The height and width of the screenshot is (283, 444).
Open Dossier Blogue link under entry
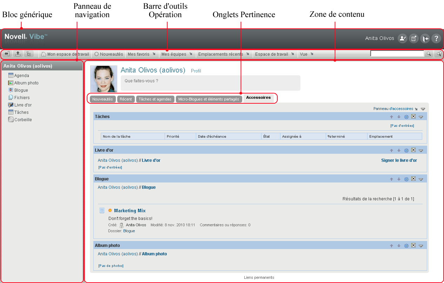(129, 231)
